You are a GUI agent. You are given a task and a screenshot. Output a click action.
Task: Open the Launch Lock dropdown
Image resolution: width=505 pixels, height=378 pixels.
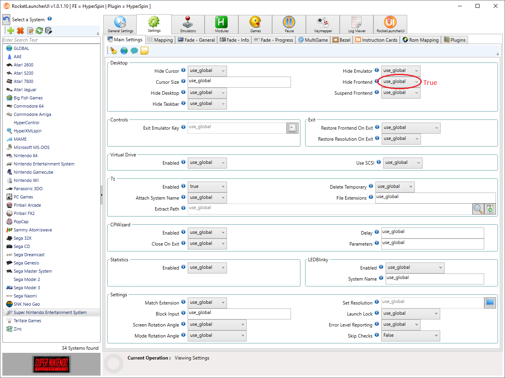411,314
